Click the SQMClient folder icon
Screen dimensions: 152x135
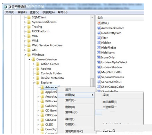coord(29,17)
